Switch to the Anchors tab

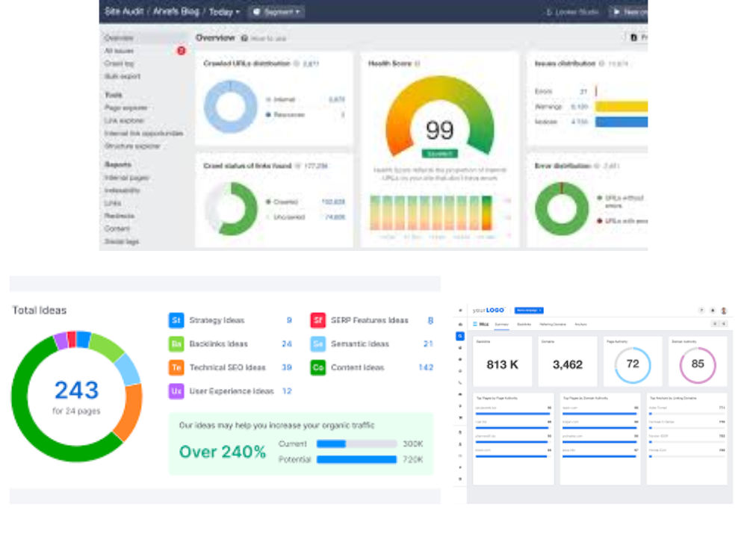click(580, 324)
